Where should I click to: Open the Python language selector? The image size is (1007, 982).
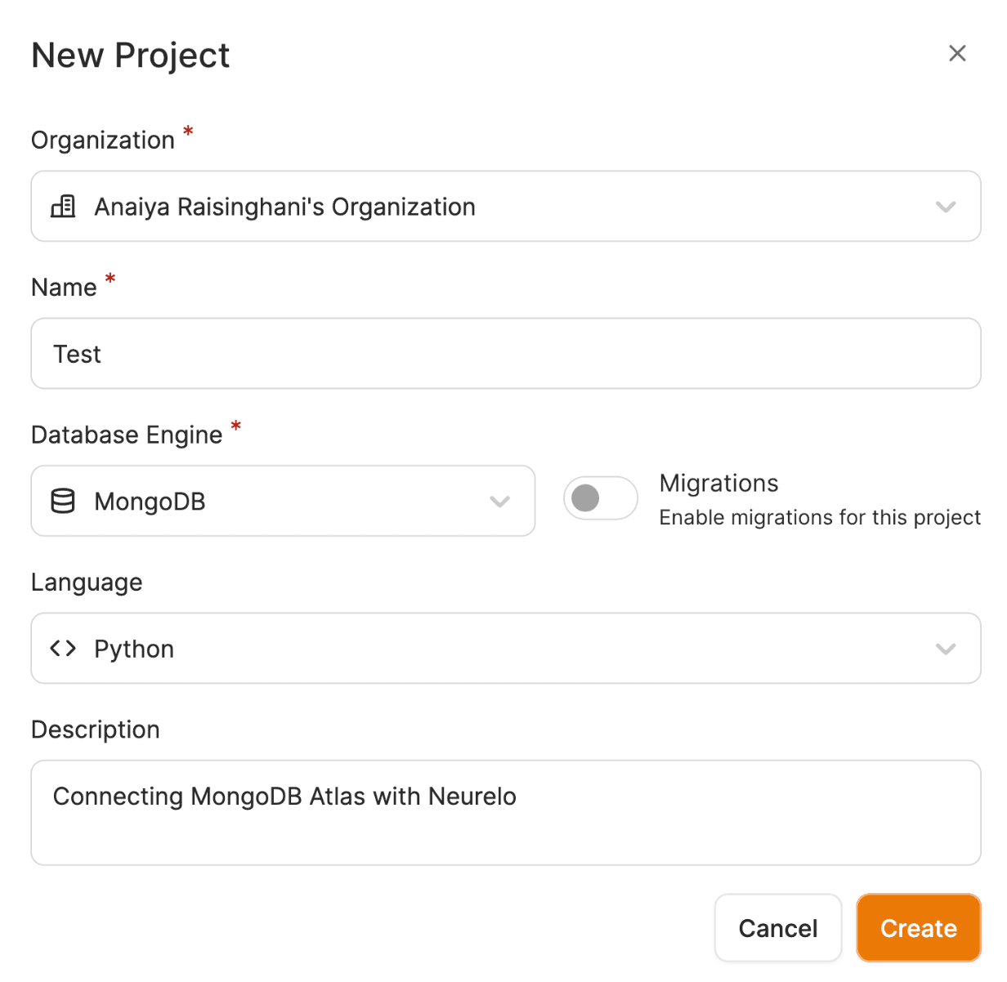(x=490, y=649)
